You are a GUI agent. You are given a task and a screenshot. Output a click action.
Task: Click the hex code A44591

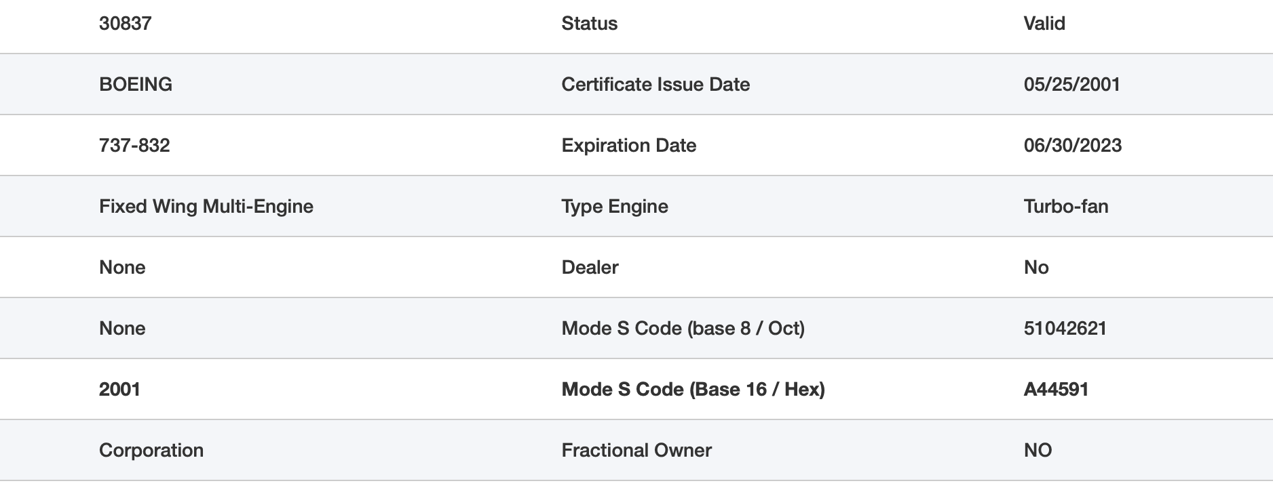pos(1056,390)
